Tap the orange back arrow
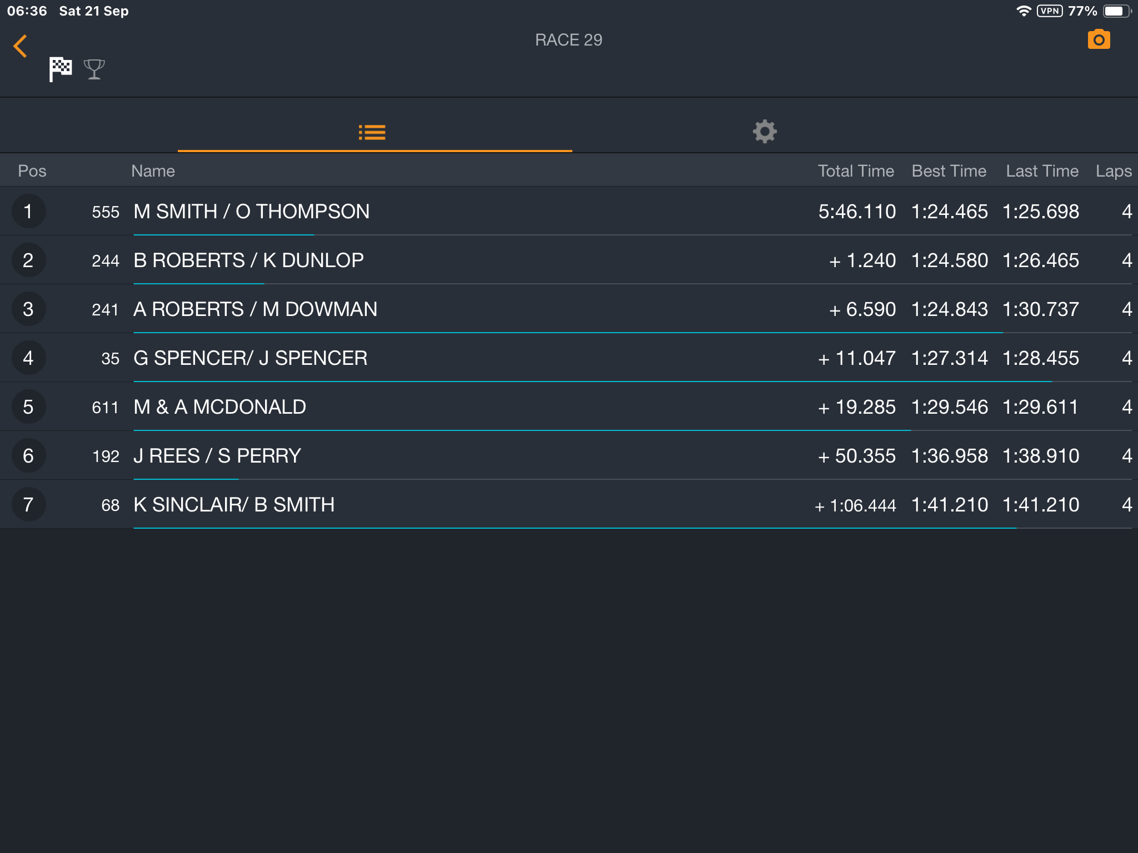 point(21,46)
